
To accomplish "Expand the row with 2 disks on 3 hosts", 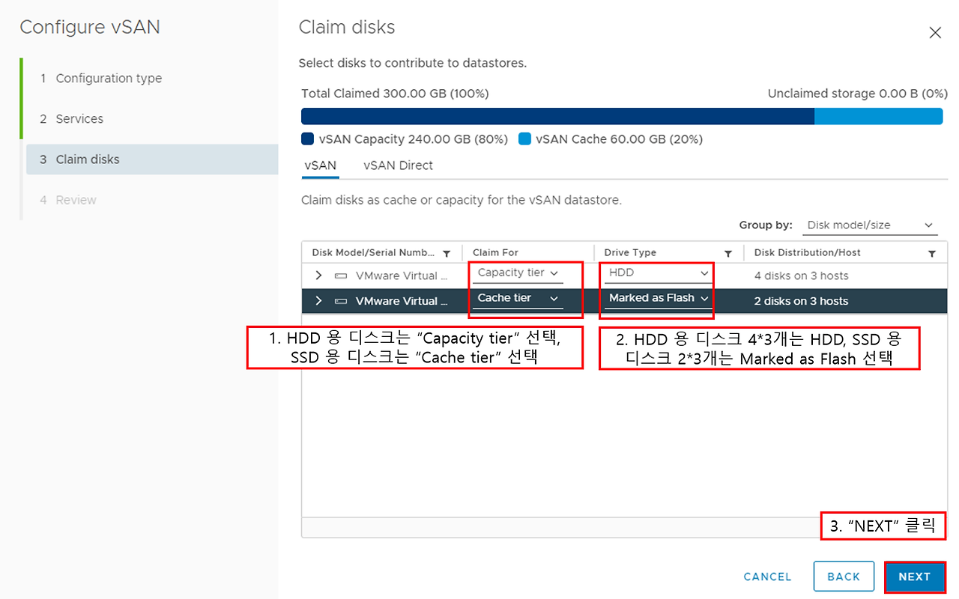I will click(318, 301).
